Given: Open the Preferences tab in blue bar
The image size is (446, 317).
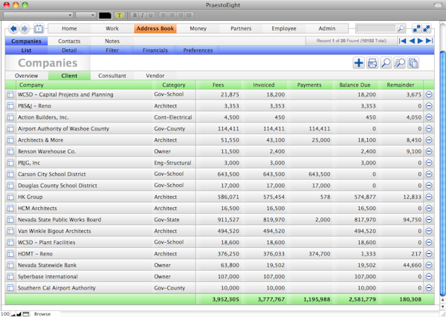Looking at the screenshot, I should coord(198,50).
